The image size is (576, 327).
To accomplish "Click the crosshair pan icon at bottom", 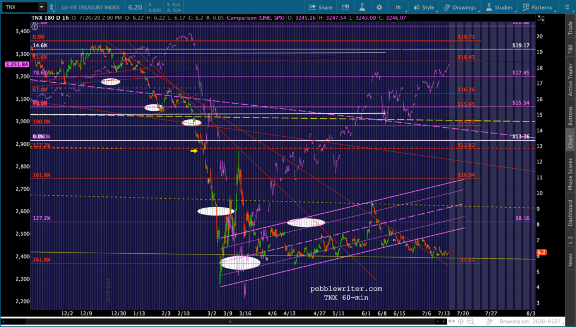I will point(461,321).
